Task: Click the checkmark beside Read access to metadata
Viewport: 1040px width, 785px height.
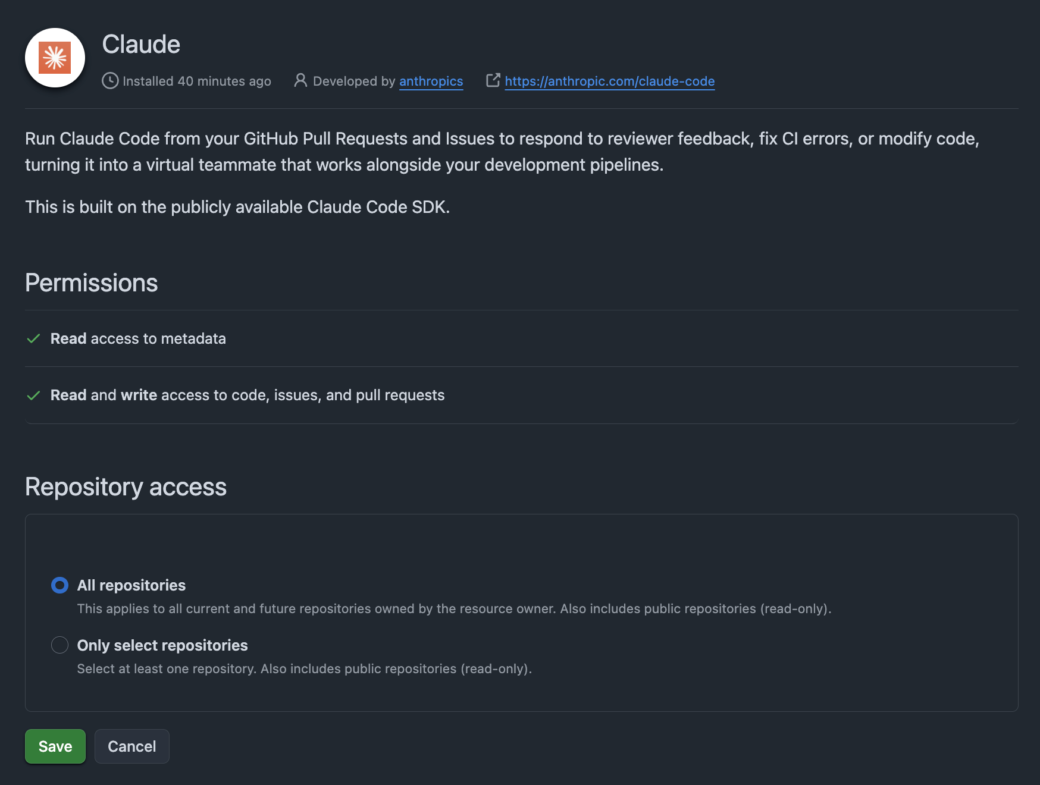Action: click(x=34, y=338)
